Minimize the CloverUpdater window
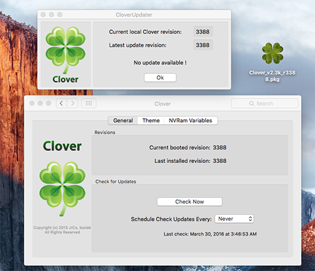This screenshot has width=315, height=271. click(52, 15)
